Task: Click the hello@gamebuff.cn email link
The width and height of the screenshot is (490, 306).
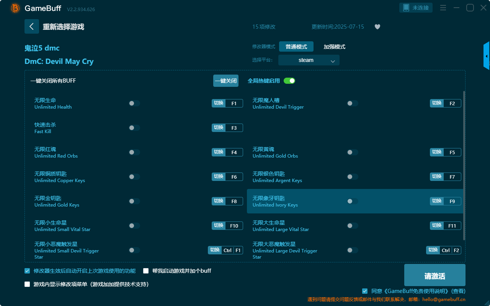Action: coord(444,299)
